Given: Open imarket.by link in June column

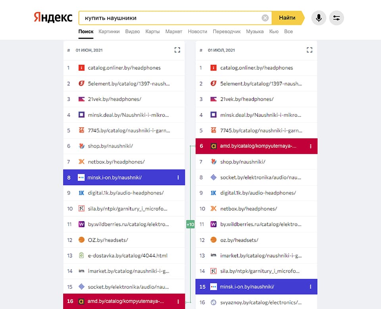Looking at the screenshot, I should coord(129,271).
